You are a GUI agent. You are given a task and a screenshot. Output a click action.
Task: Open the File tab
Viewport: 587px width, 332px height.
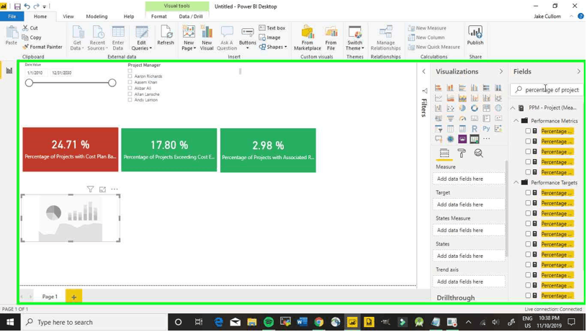[12, 17]
